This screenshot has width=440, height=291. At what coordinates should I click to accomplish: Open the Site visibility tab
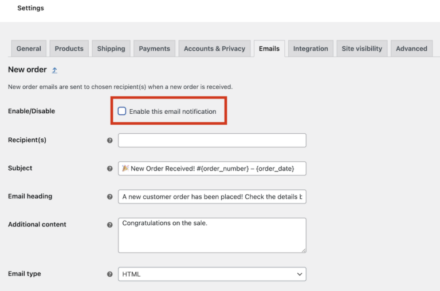(362, 49)
